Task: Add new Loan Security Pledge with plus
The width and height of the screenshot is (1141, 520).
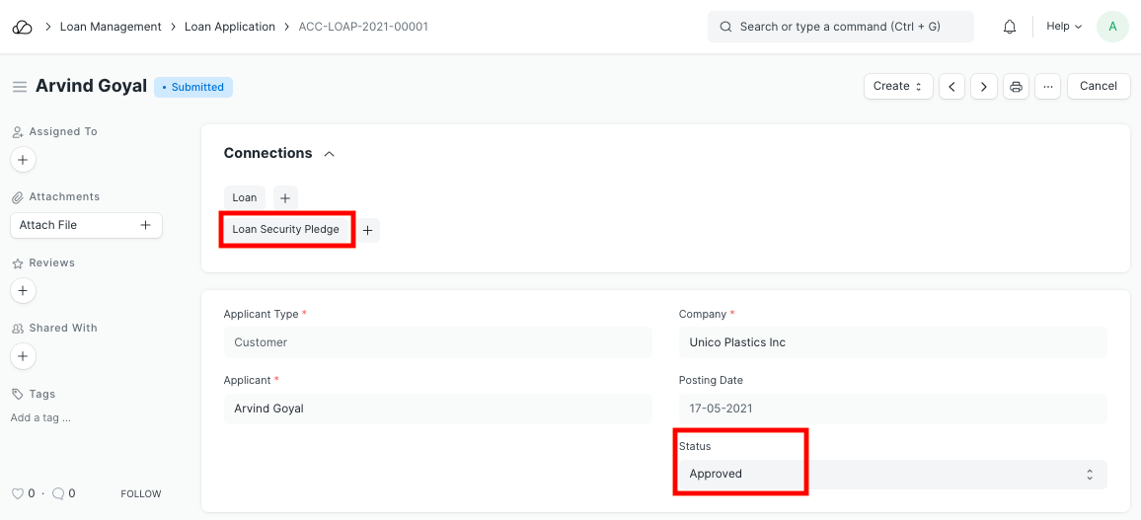Action: pos(367,230)
